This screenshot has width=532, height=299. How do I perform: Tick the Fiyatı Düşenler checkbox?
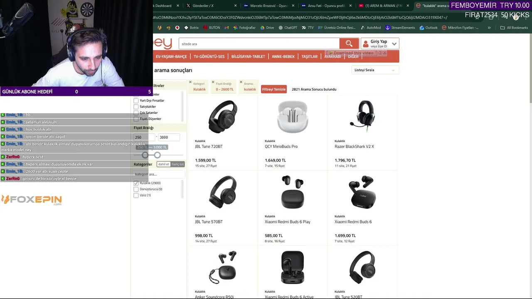pos(136,119)
